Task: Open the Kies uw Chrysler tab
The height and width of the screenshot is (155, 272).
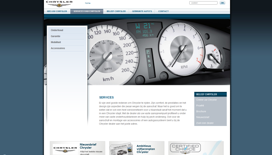Action: coord(57,11)
